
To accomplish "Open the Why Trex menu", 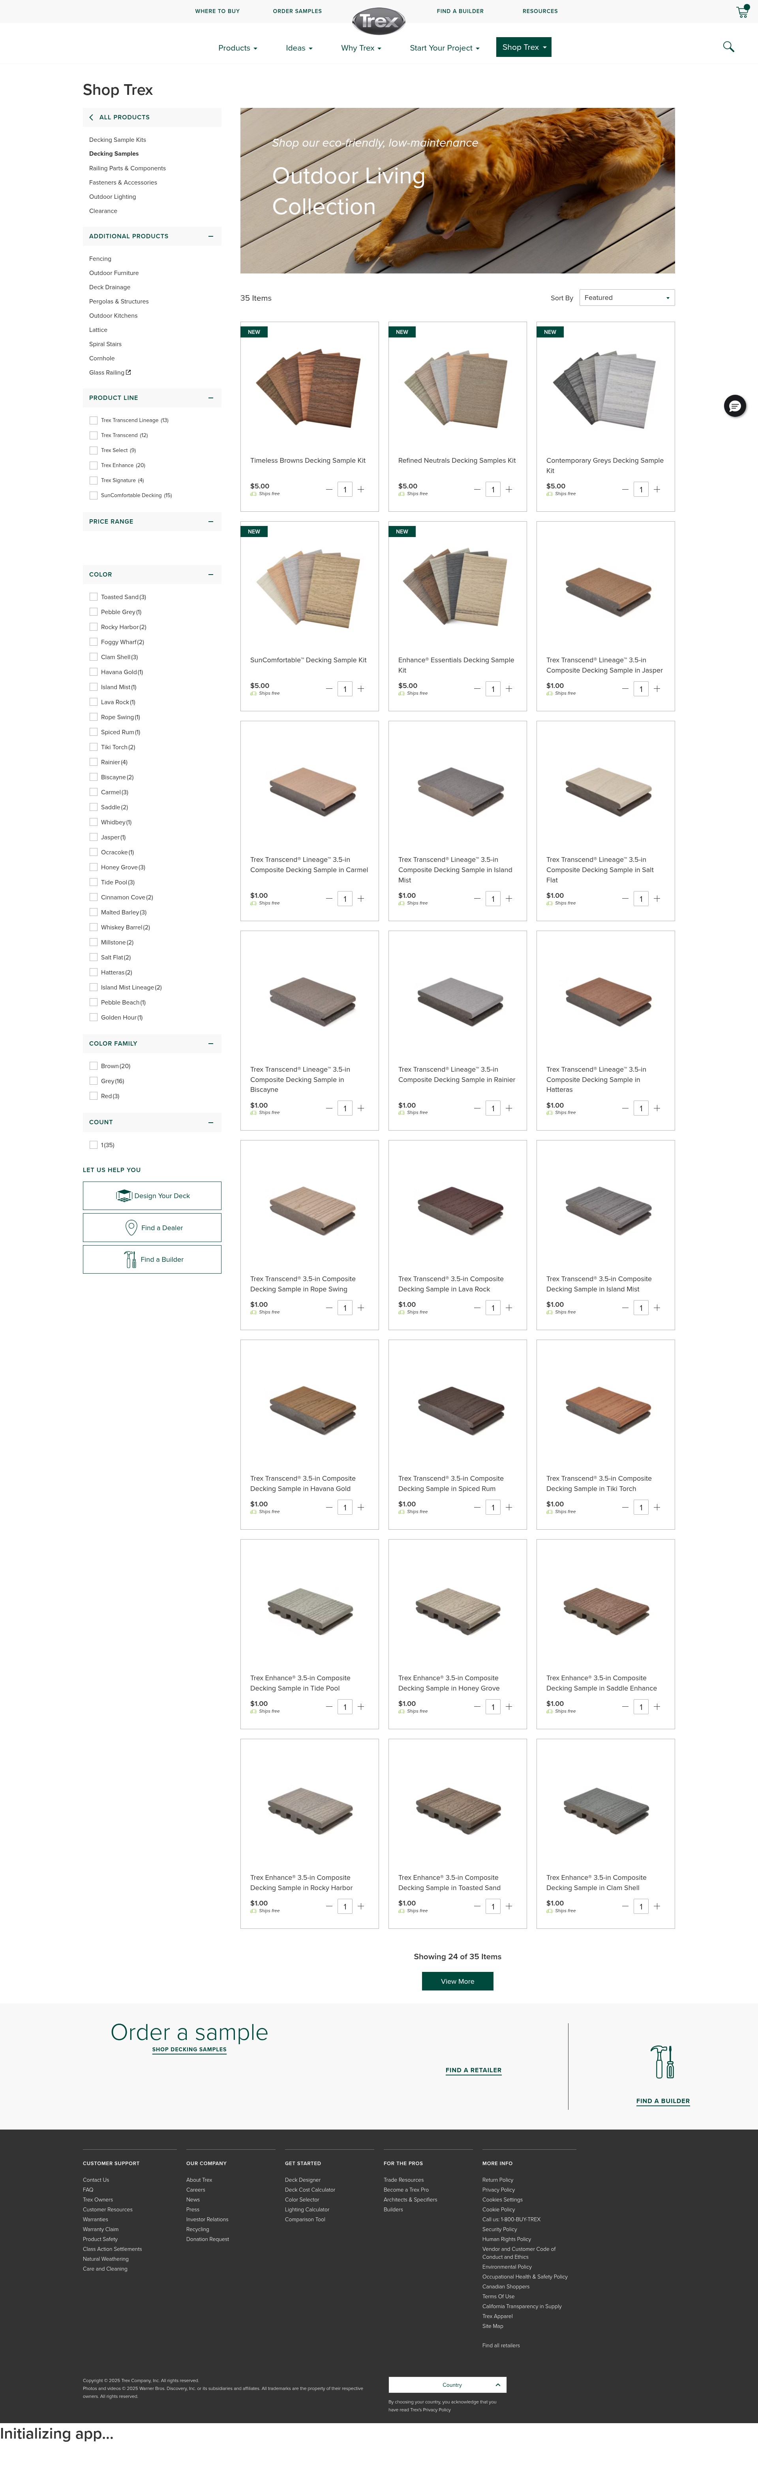I will tap(361, 47).
